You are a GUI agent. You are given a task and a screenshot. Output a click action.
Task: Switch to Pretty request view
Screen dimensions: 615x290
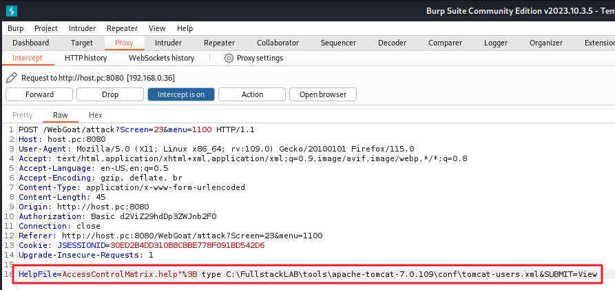click(22, 115)
